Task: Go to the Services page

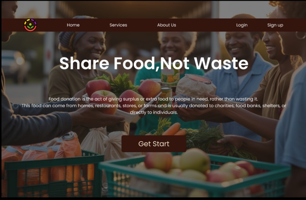Action: click(x=118, y=25)
